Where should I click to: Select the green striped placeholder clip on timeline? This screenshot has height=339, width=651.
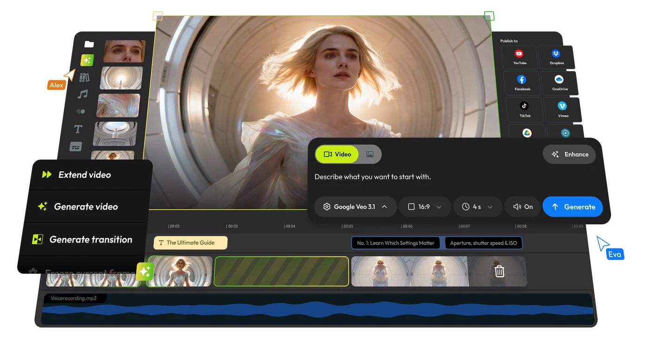click(x=281, y=271)
